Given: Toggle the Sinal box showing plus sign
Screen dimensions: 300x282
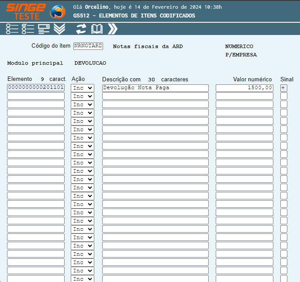Looking at the screenshot, I should [x=283, y=88].
